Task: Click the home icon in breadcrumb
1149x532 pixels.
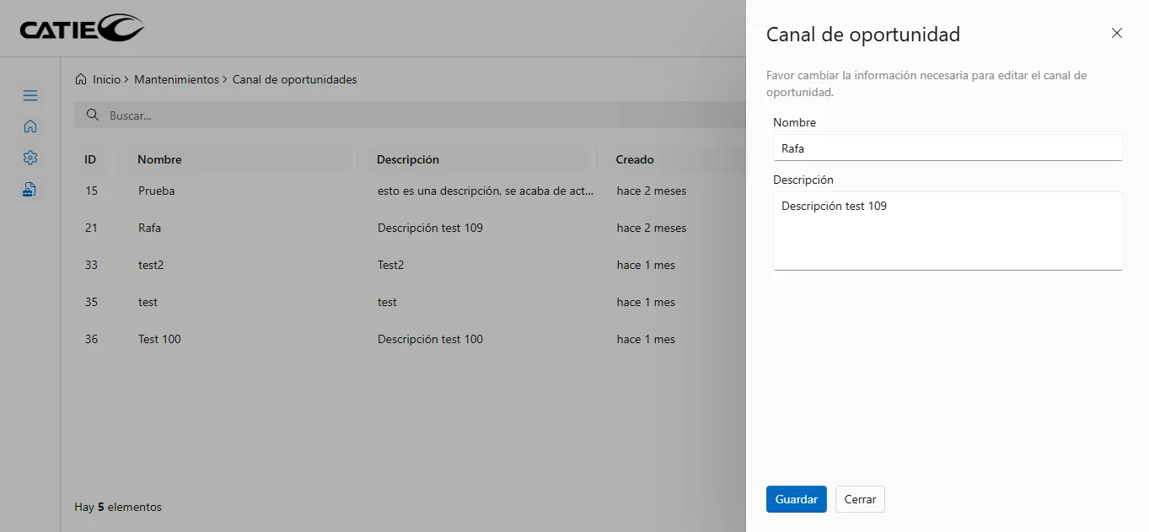Action: click(x=81, y=79)
